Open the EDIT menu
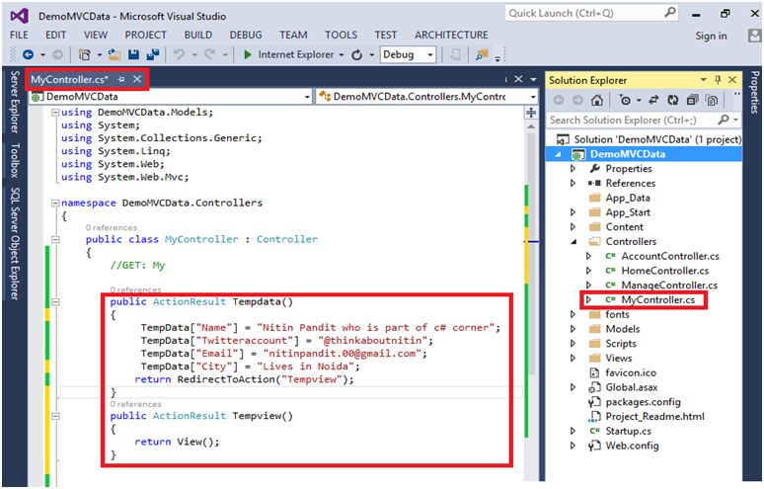The width and height of the screenshot is (764, 489). pos(55,36)
